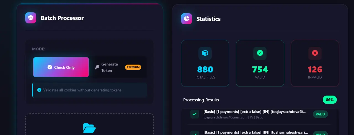Click the 126 invalid count

click(315, 69)
